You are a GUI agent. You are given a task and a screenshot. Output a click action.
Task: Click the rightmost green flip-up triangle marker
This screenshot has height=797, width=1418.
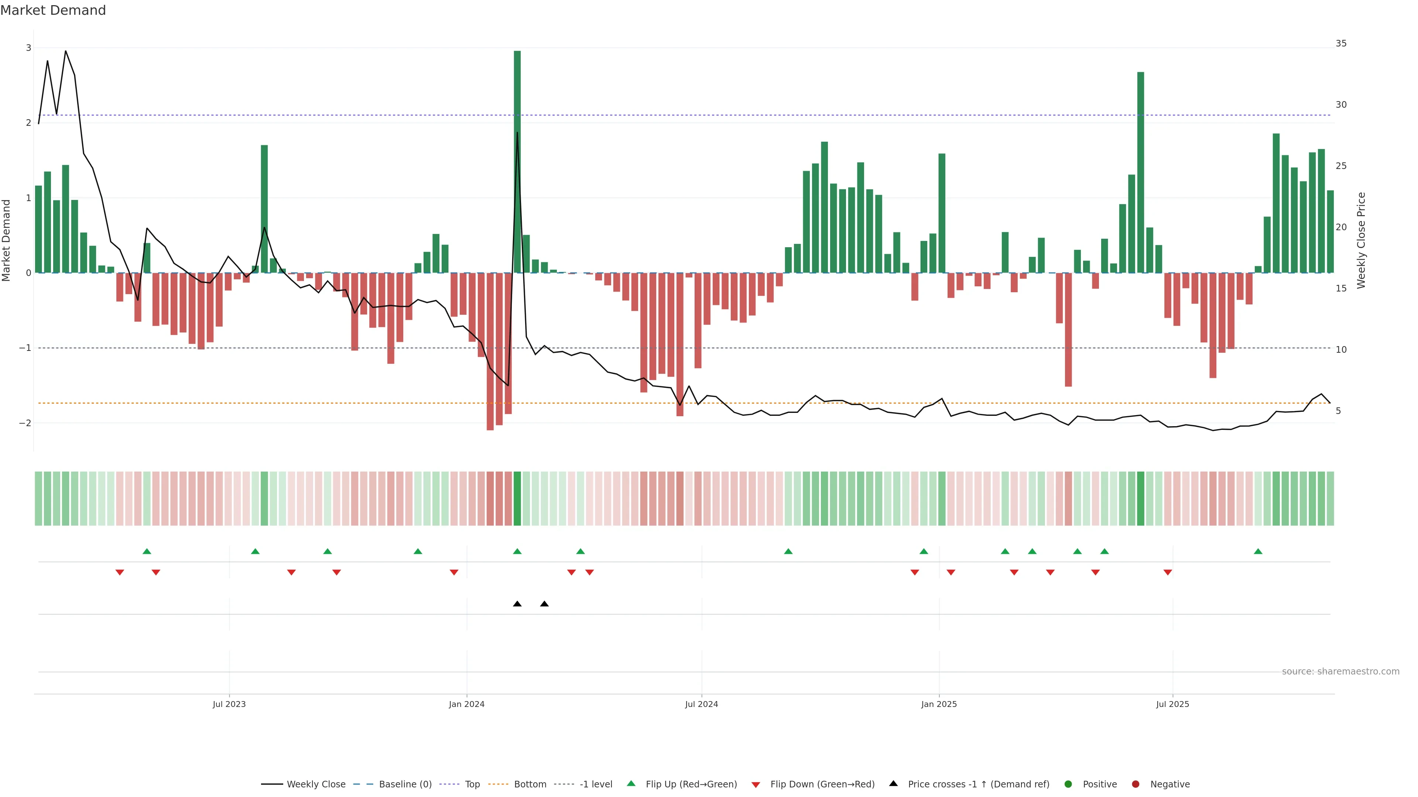pyautogui.click(x=1258, y=552)
